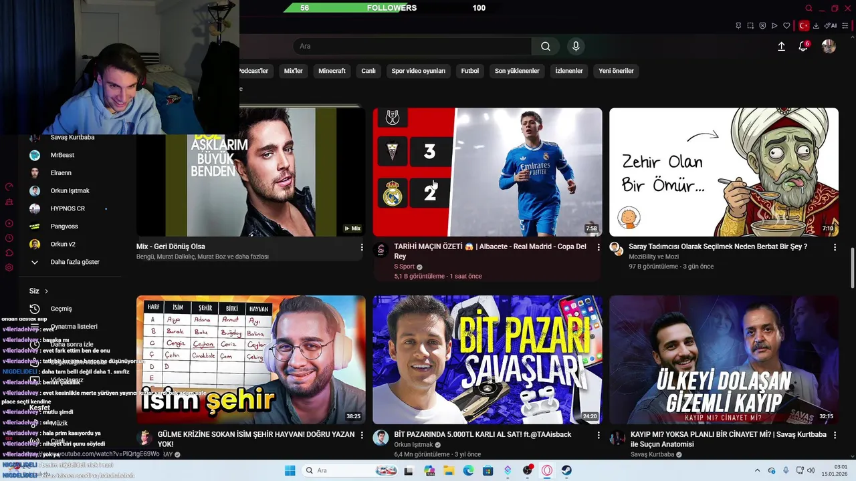
Task: Open the GX Control speedometer sidebar icon
Action: coord(9,187)
